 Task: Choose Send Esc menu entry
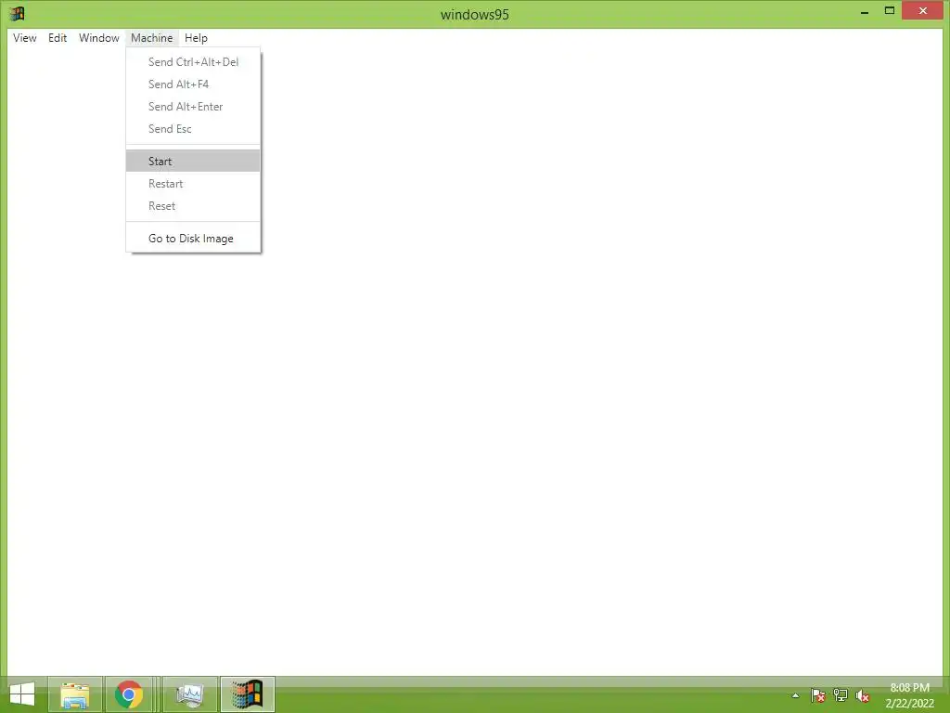[193, 128]
